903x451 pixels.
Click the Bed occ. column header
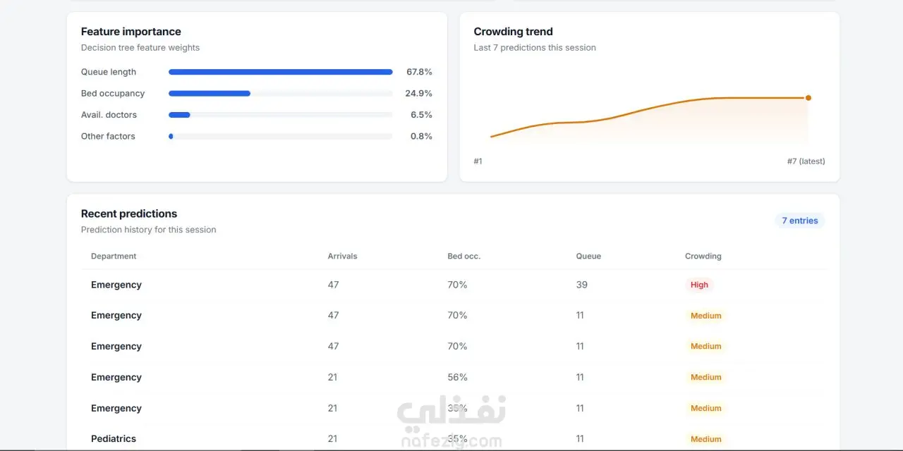[463, 257]
